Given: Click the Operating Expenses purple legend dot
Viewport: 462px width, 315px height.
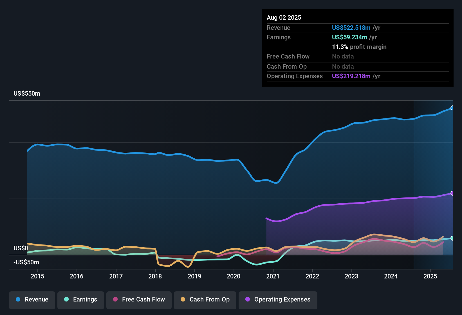Looking at the screenshot, I should [247, 300].
